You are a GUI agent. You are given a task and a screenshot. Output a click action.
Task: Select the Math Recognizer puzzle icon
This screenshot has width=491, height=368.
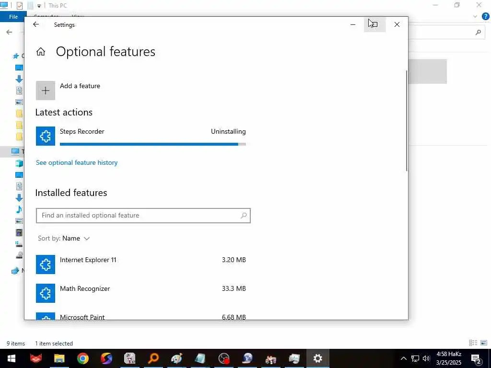[x=46, y=293]
